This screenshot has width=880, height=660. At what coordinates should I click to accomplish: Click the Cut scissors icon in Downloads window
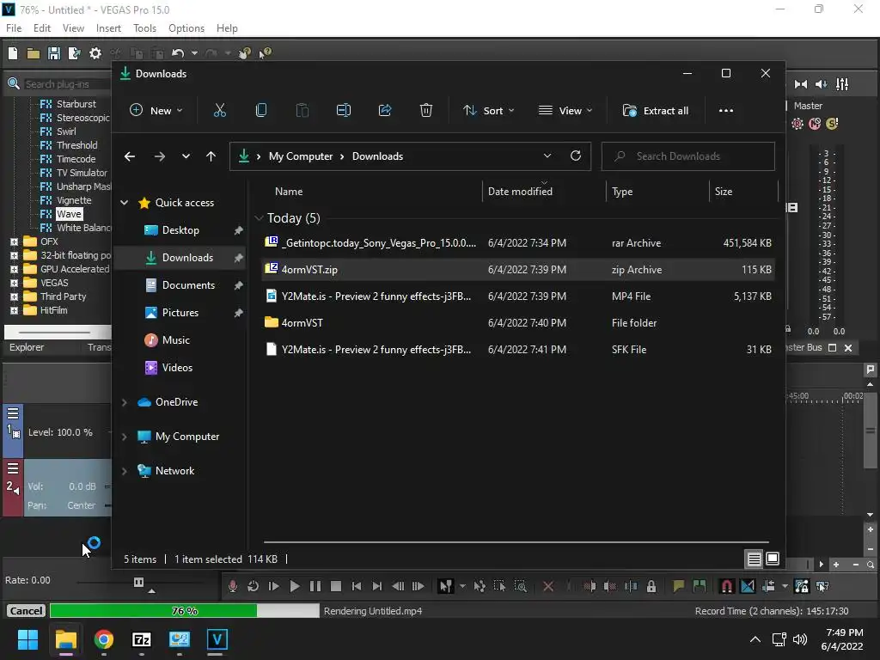[x=219, y=111]
